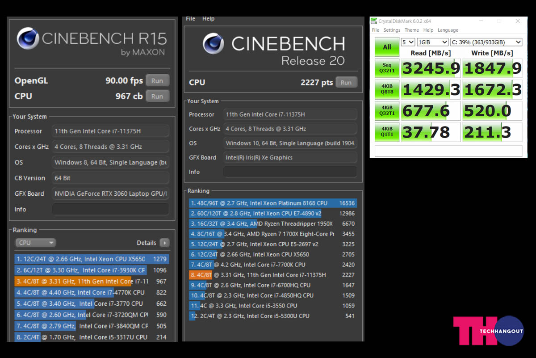Viewport: 536px width, 358px height.
Task: Start the 4KiB Q32T1 test
Action: click(387, 111)
